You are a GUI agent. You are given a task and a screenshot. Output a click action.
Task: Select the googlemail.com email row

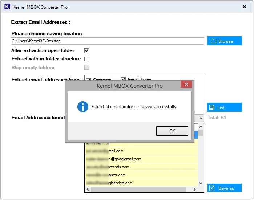[x=141, y=159]
